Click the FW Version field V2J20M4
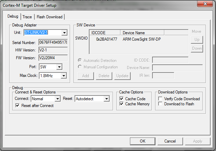The image size is (216, 151). pos(53,58)
